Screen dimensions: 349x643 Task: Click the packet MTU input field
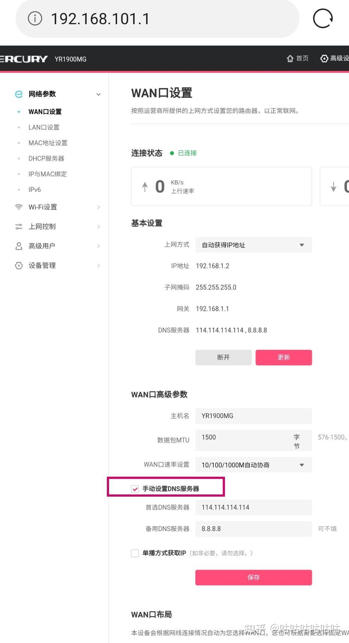[x=244, y=438]
